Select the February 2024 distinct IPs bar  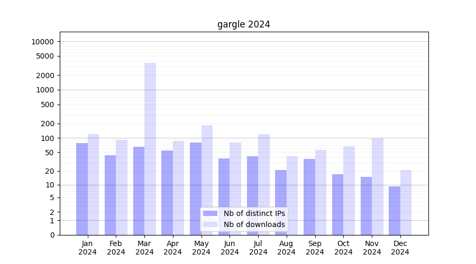[x=111, y=195]
